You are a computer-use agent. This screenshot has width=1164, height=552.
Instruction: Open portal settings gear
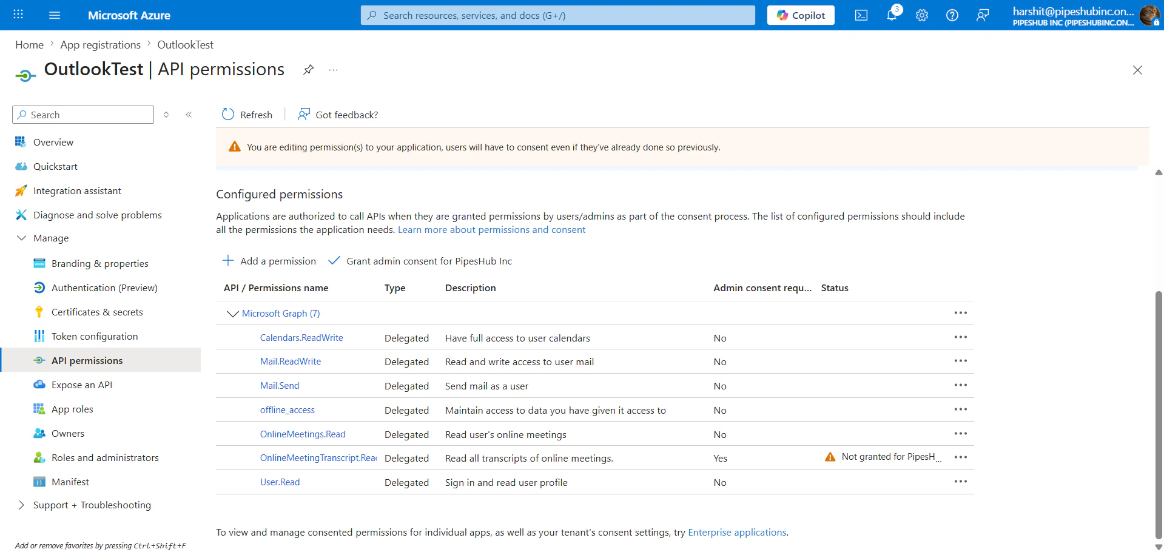921,15
